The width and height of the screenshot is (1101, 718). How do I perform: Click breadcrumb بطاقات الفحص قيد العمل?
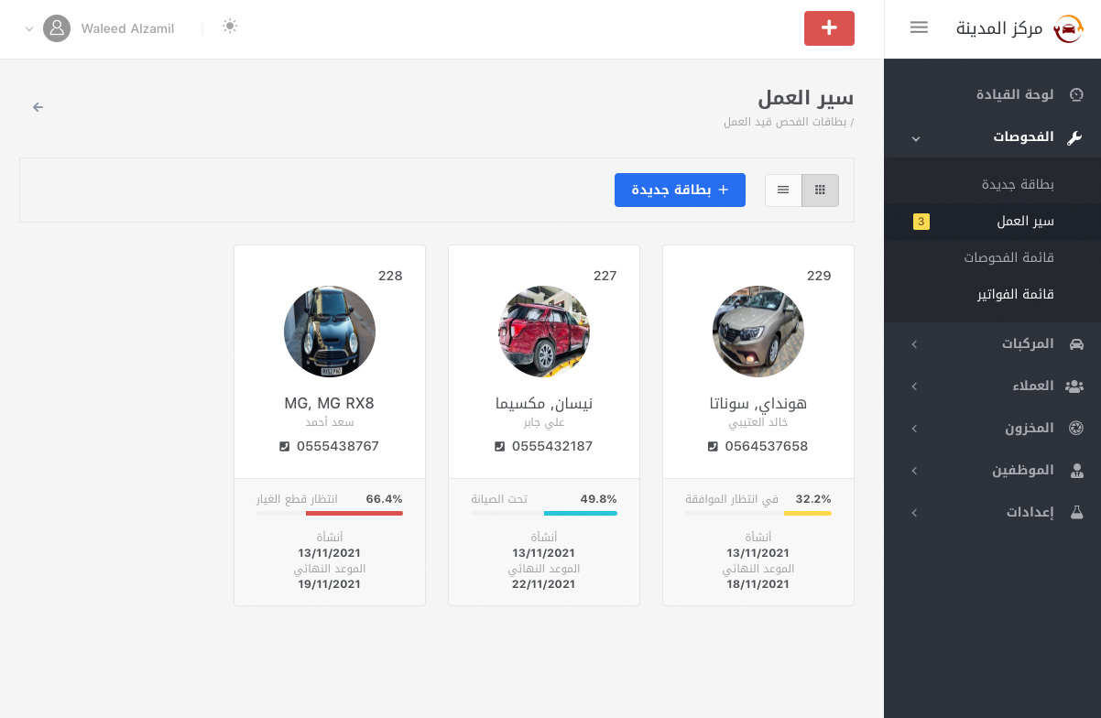click(786, 122)
